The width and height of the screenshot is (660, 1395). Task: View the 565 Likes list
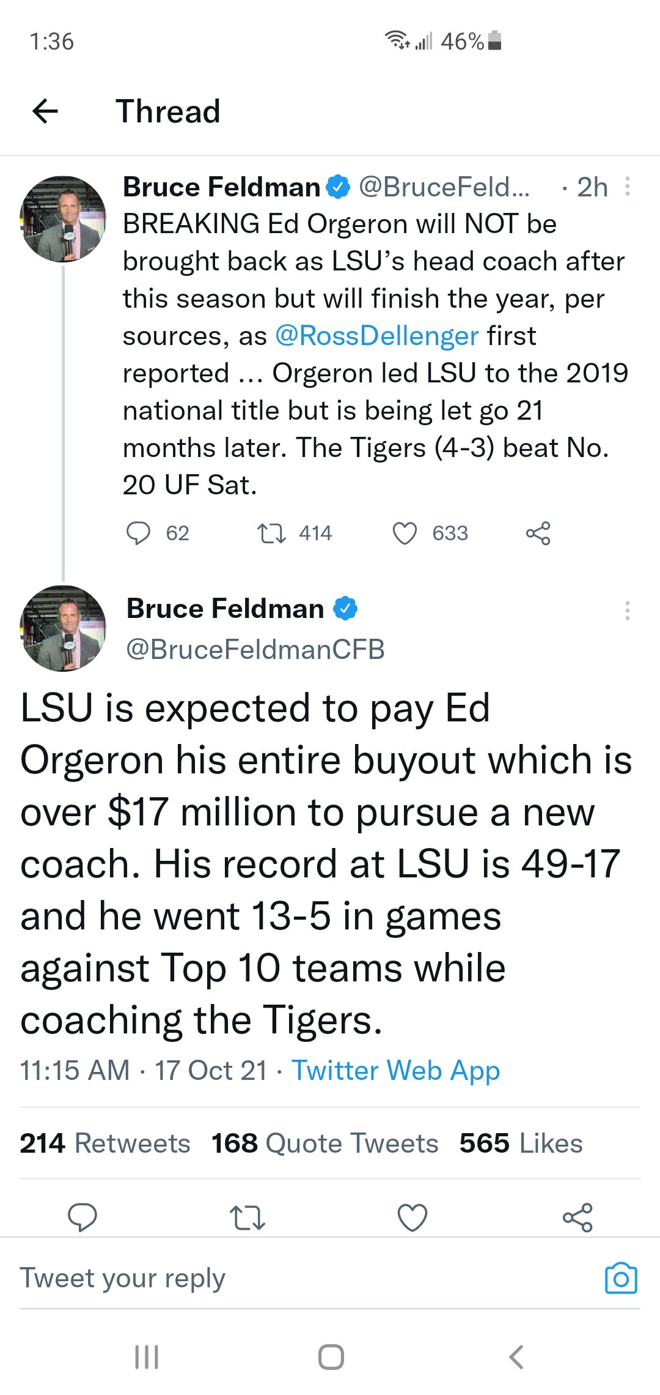coord(521,1143)
